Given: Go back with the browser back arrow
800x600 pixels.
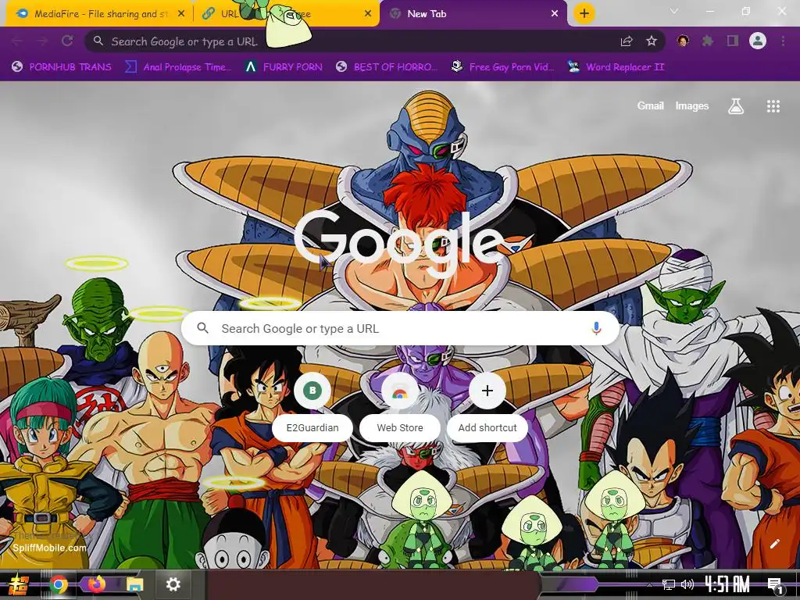Looking at the screenshot, I should click(17, 41).
